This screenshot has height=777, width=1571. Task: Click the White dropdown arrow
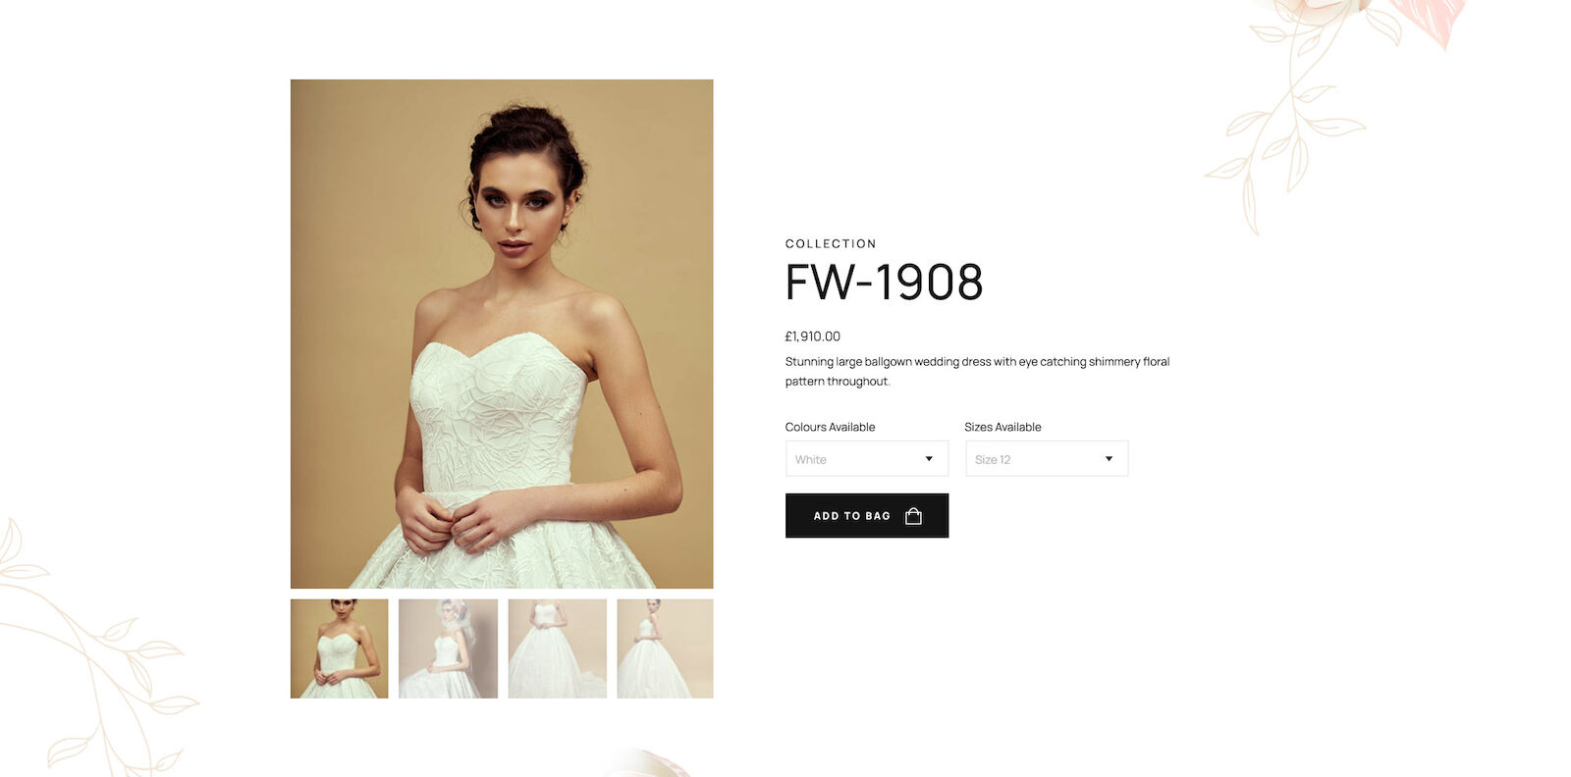click(x=929, y=459)
